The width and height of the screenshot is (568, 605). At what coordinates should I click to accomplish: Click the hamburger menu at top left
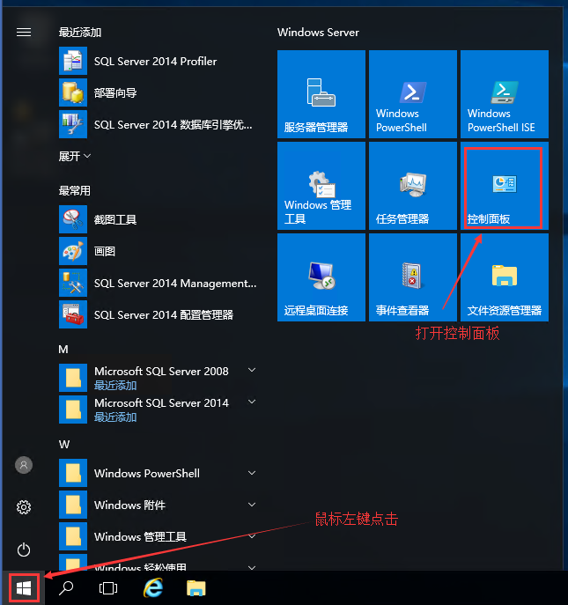click(24, 32)
